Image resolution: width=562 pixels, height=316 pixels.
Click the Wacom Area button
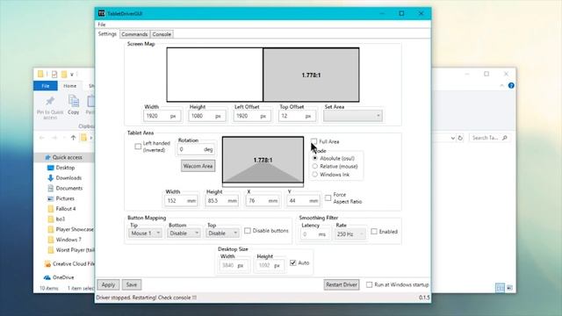[198, 166]
